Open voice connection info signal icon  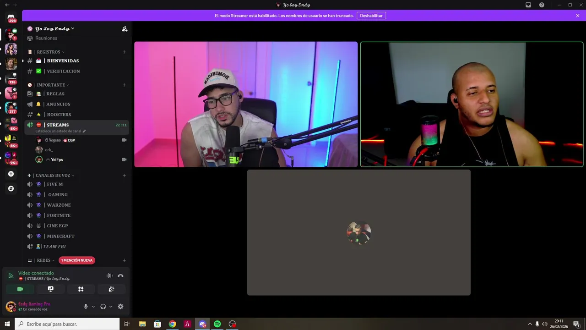[x=11, y=276]
